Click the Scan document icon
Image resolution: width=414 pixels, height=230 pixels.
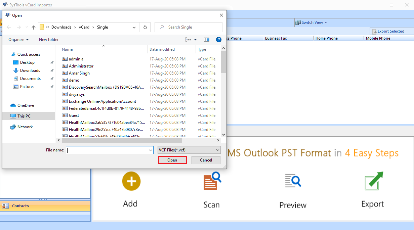[212, 181]
